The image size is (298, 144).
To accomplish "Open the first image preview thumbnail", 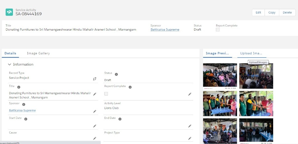I will (220, 75).
